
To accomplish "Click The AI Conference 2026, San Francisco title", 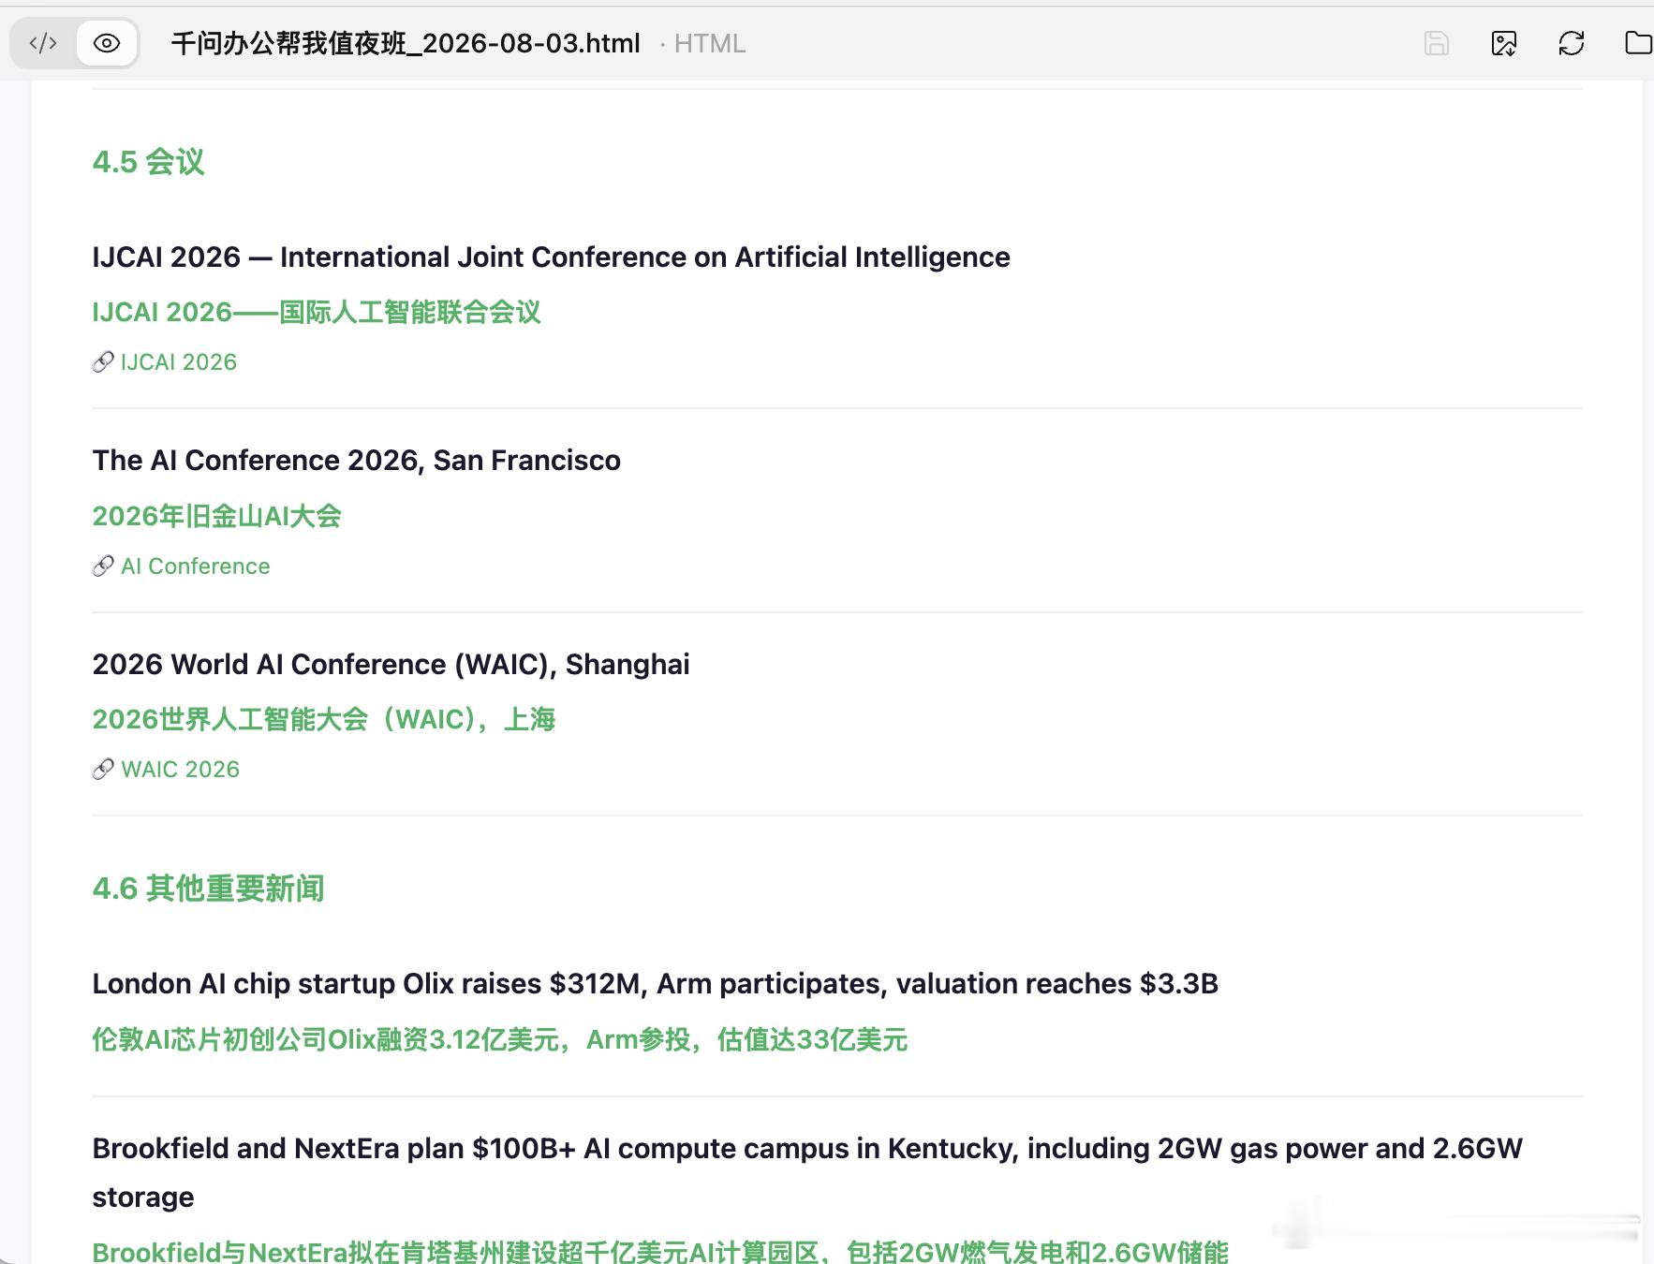I will click(x=356, y=461).
